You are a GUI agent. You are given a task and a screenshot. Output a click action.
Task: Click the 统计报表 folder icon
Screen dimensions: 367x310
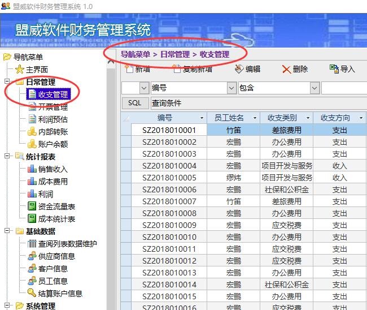pyautogui.click(x=20, y=156)
